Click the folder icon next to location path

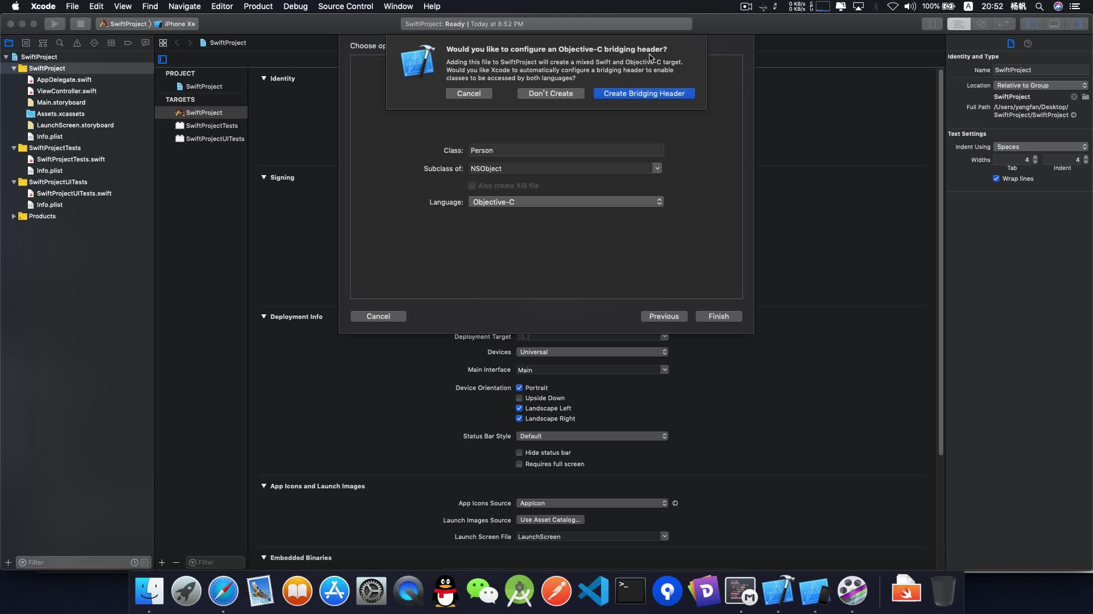point(1085,97)
